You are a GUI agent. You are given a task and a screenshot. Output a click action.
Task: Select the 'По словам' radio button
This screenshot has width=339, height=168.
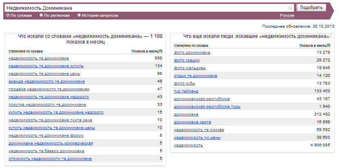(8, 15)
